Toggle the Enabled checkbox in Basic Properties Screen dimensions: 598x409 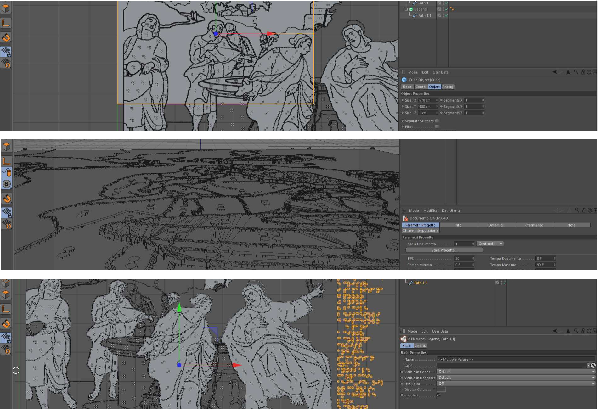438,395
